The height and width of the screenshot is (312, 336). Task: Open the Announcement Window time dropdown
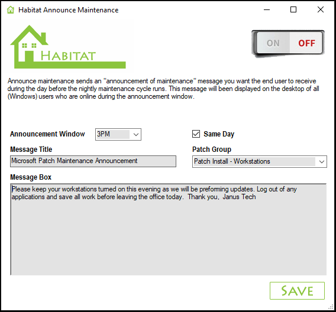click(118, 134)
